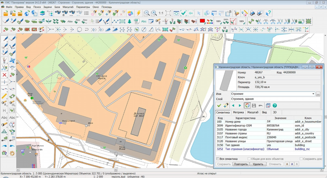This screenshot has height=178, width=327.
Task: Check the 'Вся семантика' checkbox
Action: pyautogui.click(x=218, y=159)
